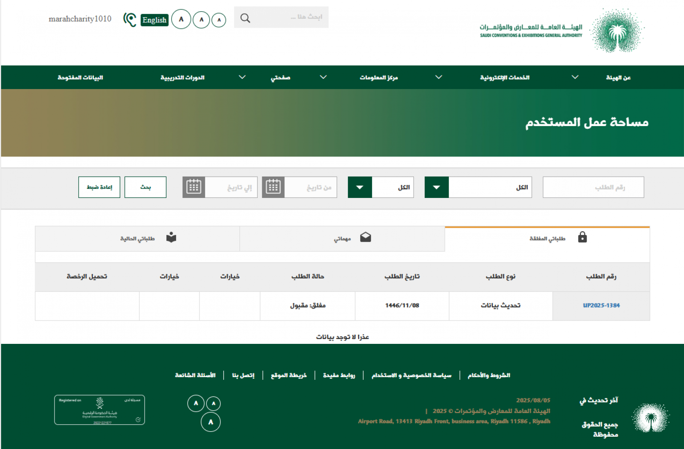Screen dimensions: 684x449
Task: Click the 'إعادة ضبط' reset button
Action: (99, 187)
